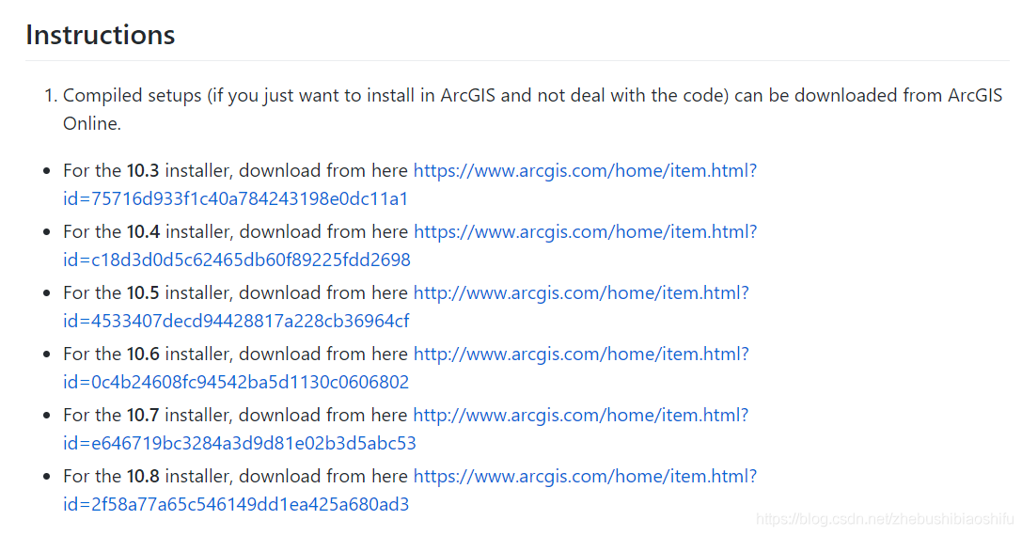Click the bold 10.8 version text
The width and height of the screenshot is (1022, 536).
[143, 477]
